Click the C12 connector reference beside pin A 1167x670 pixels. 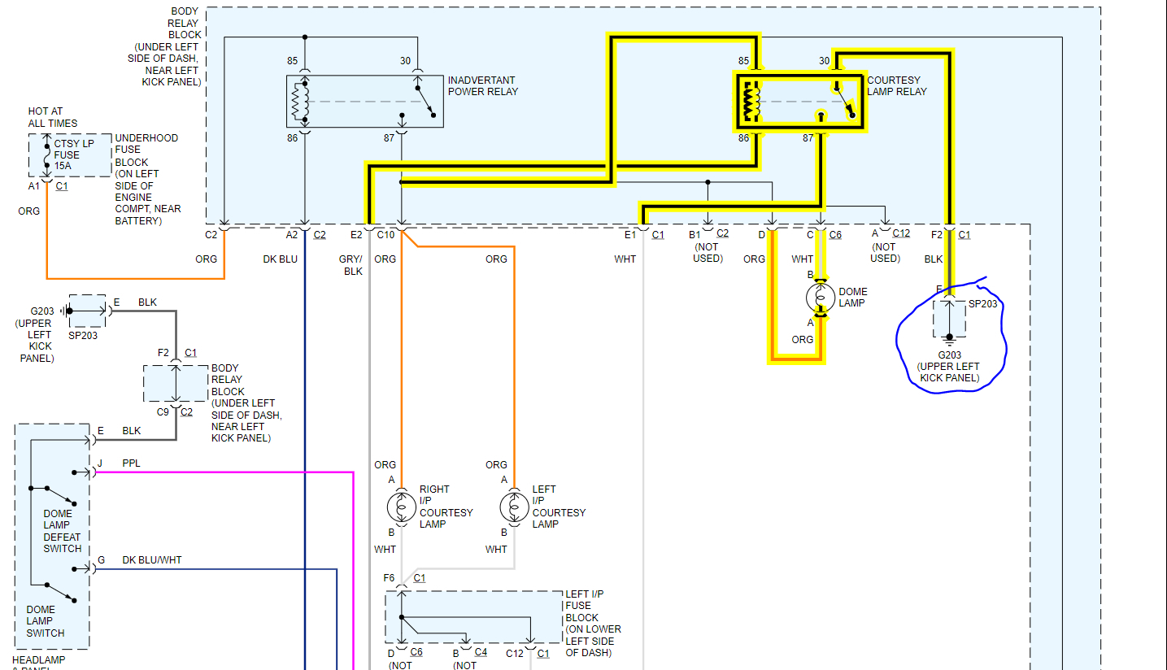coord(901,234)
